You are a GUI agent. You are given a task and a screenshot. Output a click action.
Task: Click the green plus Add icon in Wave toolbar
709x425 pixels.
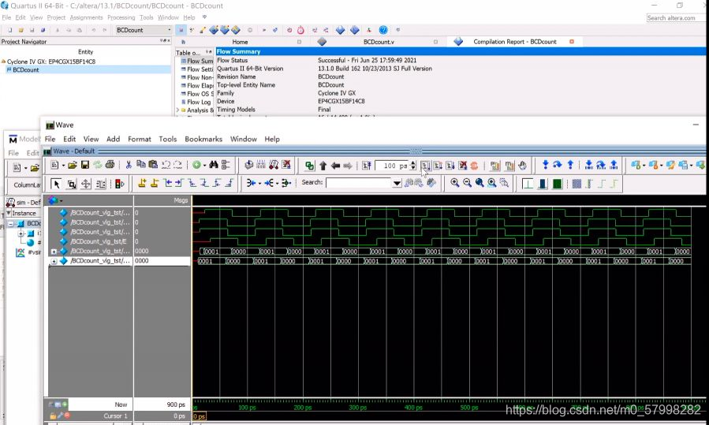[x=196, y=166]
